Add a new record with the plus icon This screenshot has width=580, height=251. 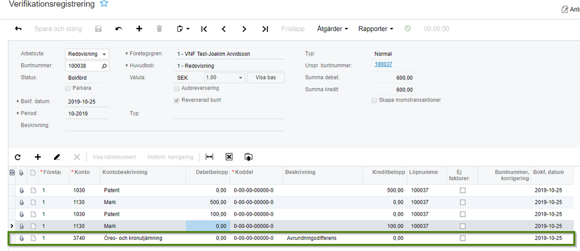[139, 28]
